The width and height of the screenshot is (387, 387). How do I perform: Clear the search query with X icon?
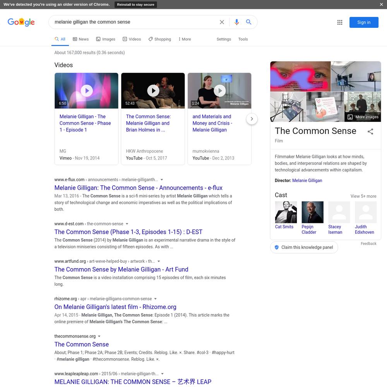[x=222, y=22]
